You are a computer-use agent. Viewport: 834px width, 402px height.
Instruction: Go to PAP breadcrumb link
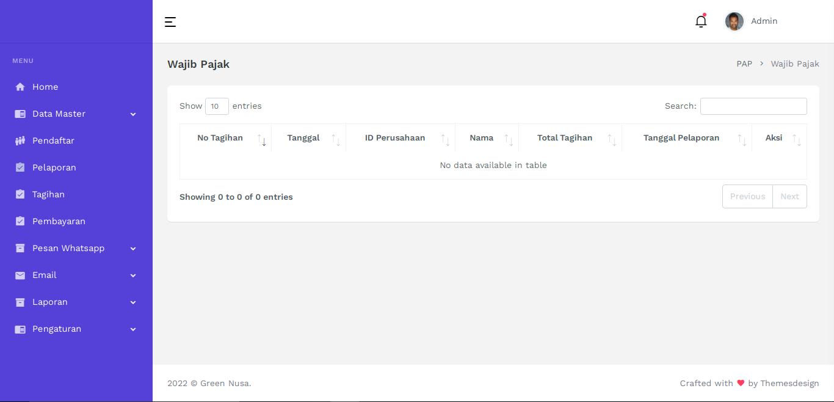(744, 64)
